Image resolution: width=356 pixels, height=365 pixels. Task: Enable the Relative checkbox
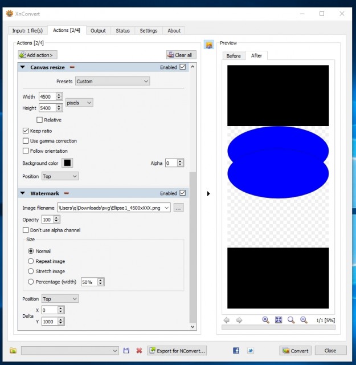click(39, 120)
